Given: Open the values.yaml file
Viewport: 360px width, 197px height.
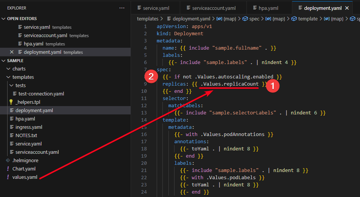Looking at the screenshot, I should tap(25, 177).
